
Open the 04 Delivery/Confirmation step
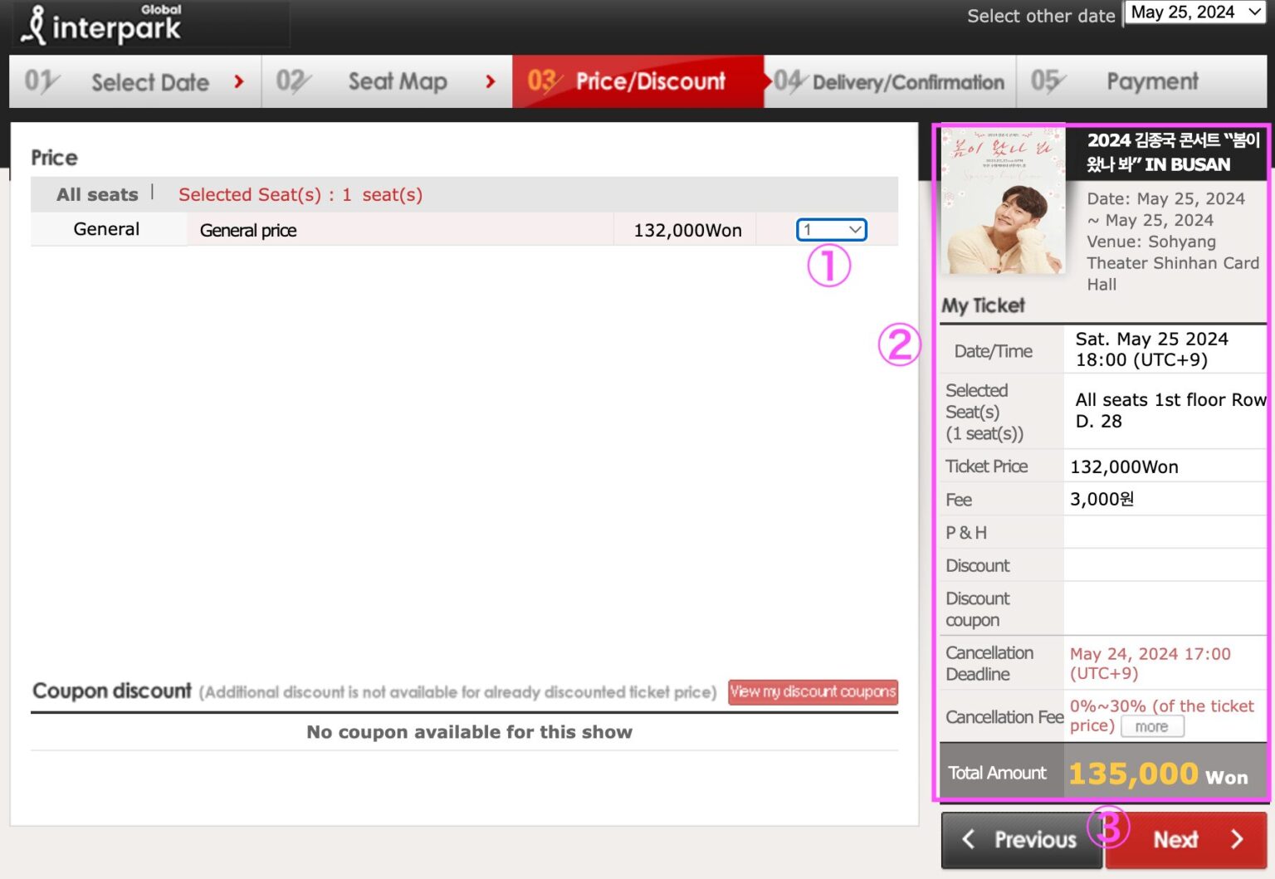point(890,81)
